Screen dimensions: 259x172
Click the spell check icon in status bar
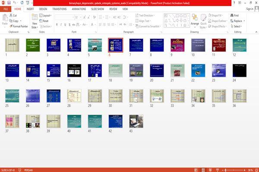pyautogui.click(x=20, y=170)
